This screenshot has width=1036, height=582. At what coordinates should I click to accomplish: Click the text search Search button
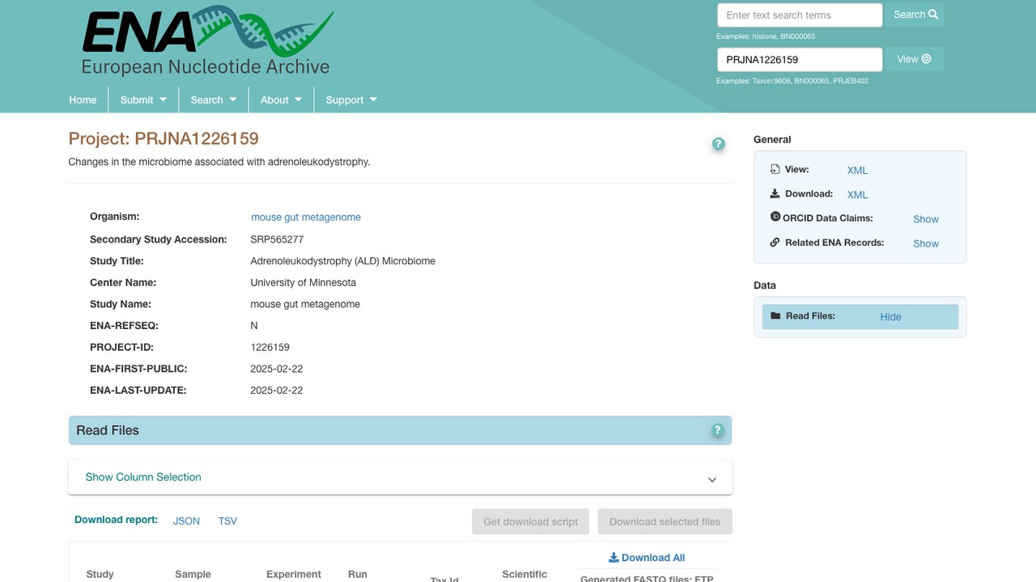click(915, 15)
